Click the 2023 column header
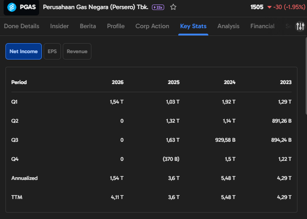The image size is (307, 219). 286,82
